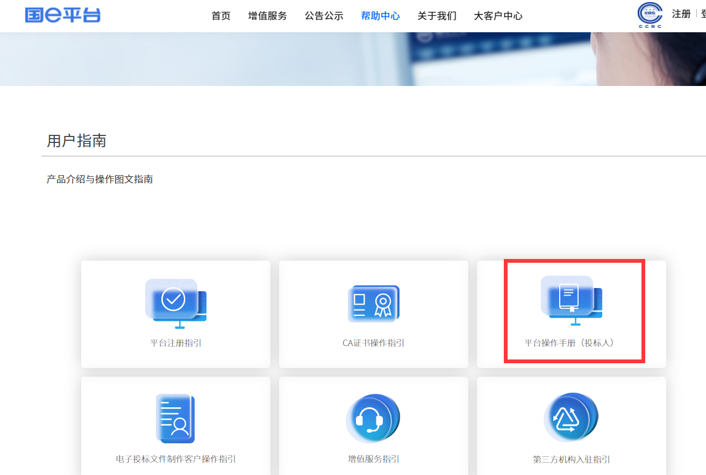Open 电子投标文件制作客户操作指引 text link
Viewport: 706px width, 475px height.
coord(176,459)
